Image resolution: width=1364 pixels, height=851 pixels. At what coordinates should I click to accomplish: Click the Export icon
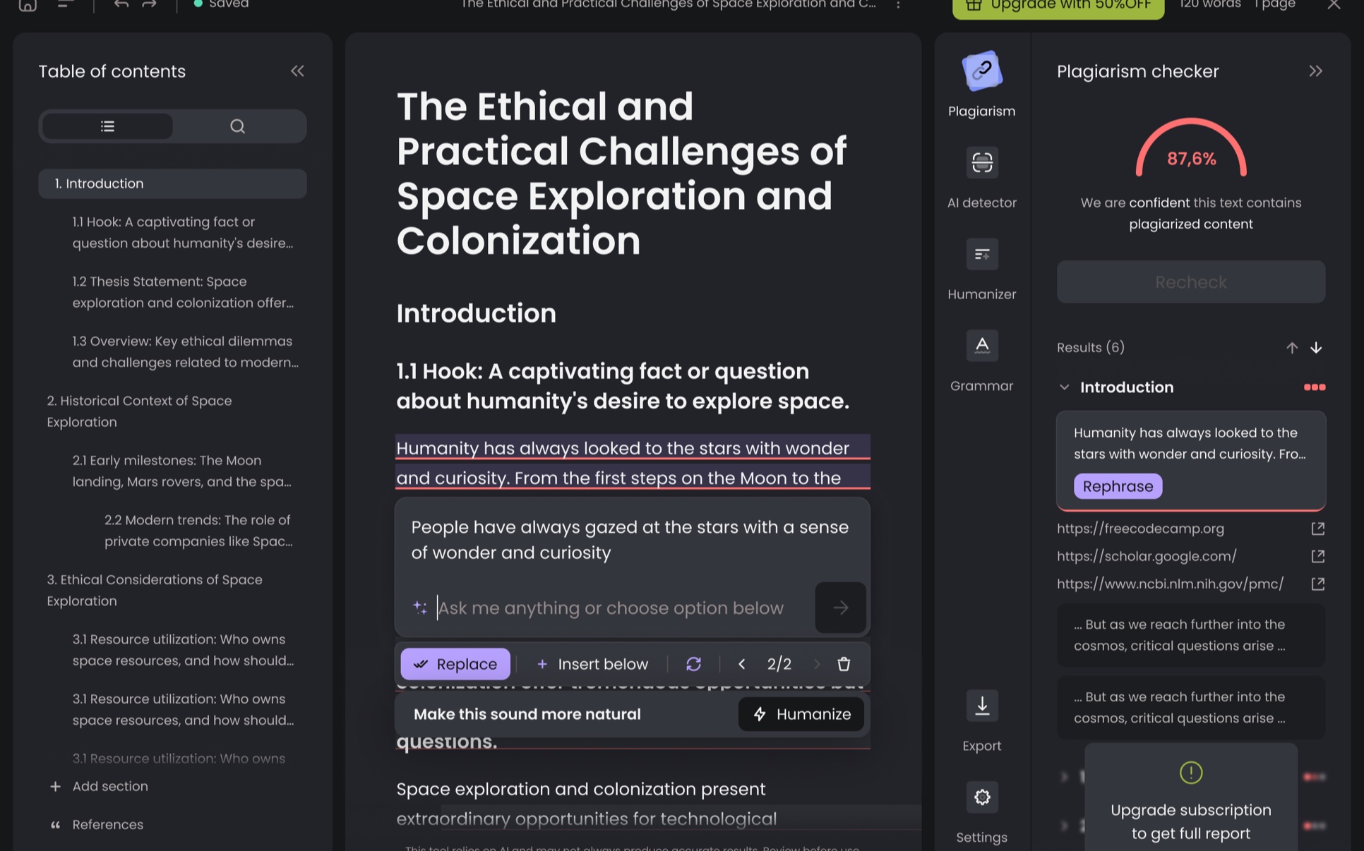coord(981,706)
